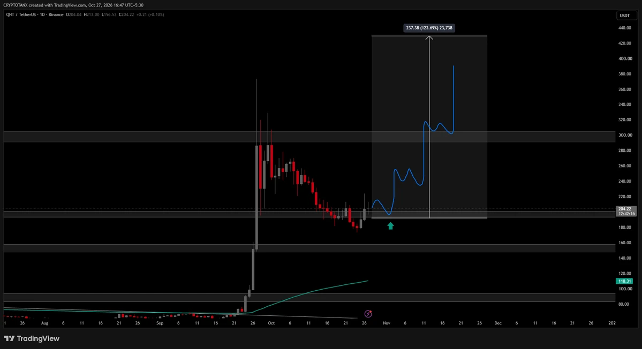The height and width of the screenshot is (349, 642).
Task: Click the change value +0.21 (+0.10%)
Action: click(x=150, y=15)
